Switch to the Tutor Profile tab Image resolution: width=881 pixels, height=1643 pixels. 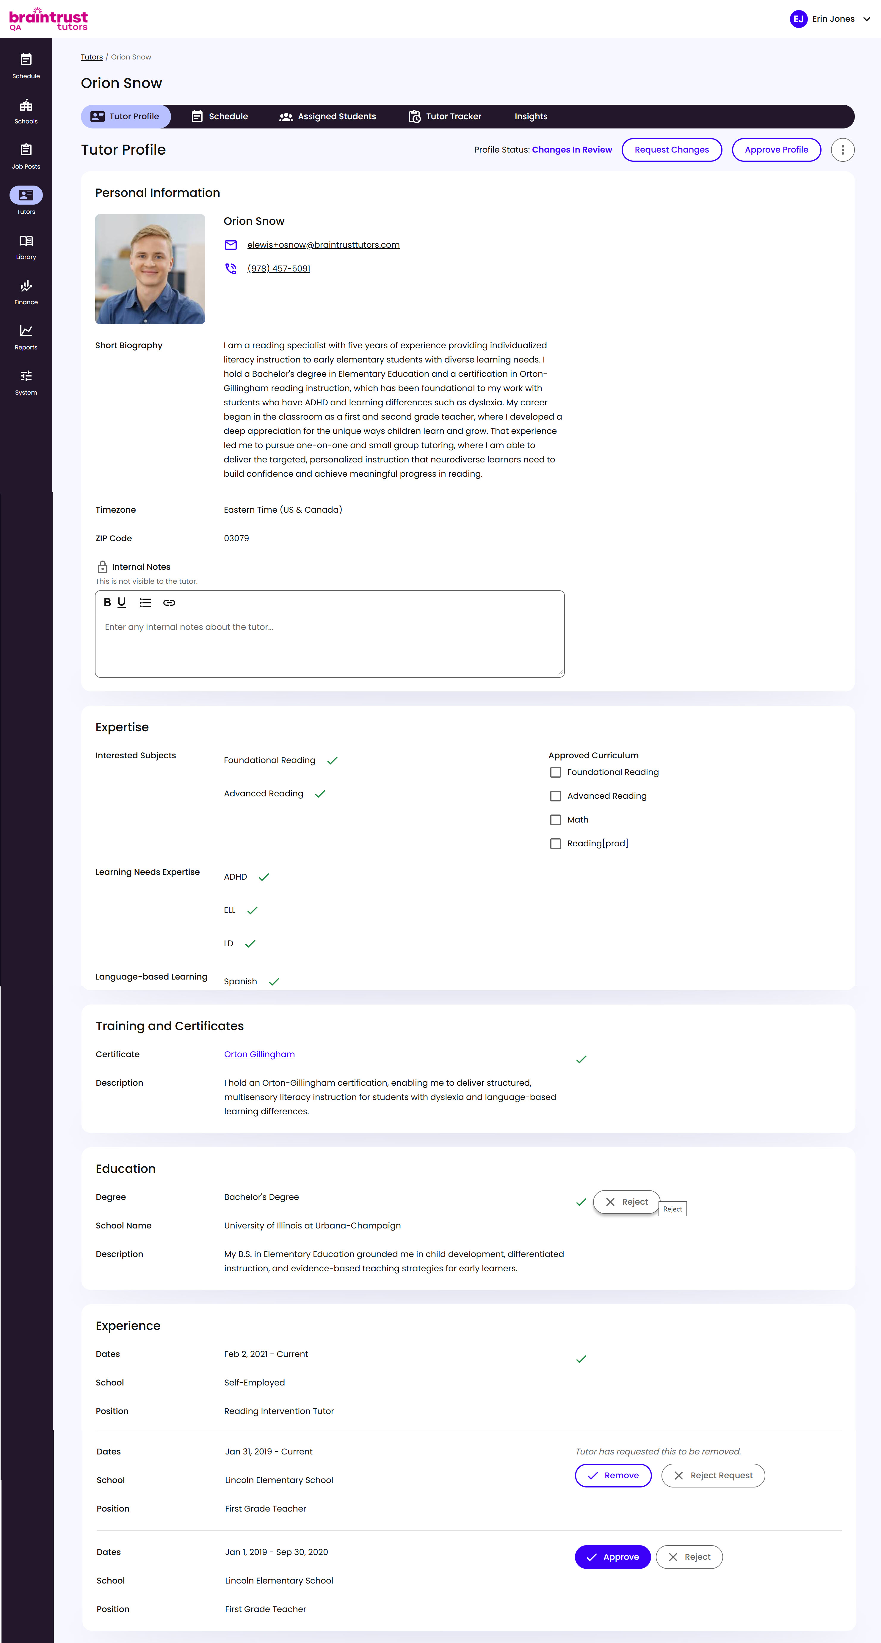point(126,117)
